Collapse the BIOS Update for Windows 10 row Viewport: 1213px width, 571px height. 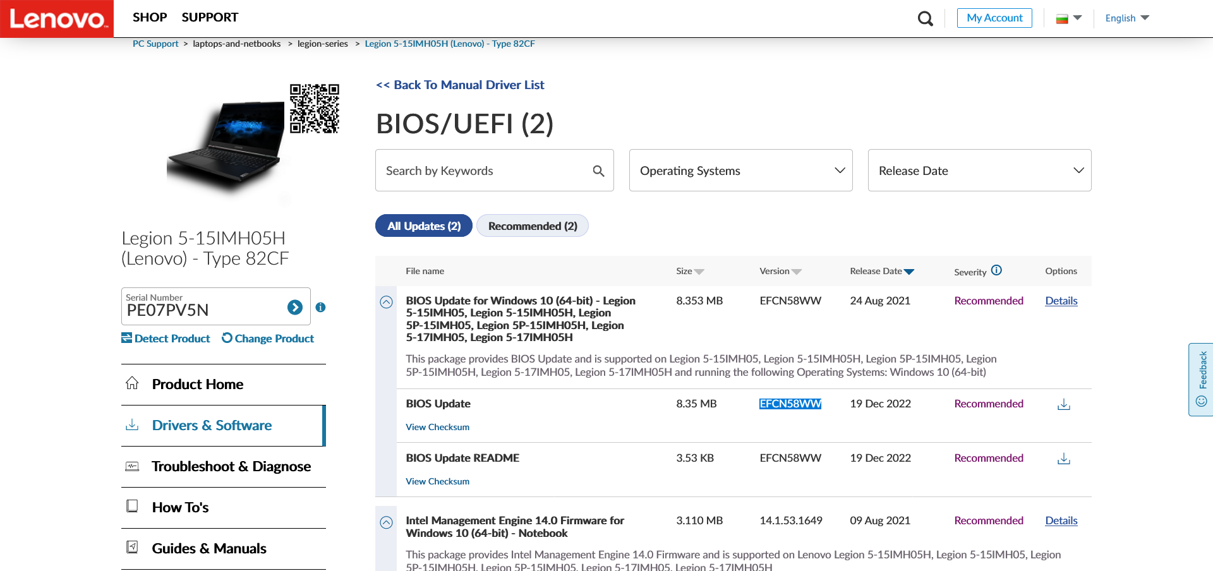click(386, 302)
